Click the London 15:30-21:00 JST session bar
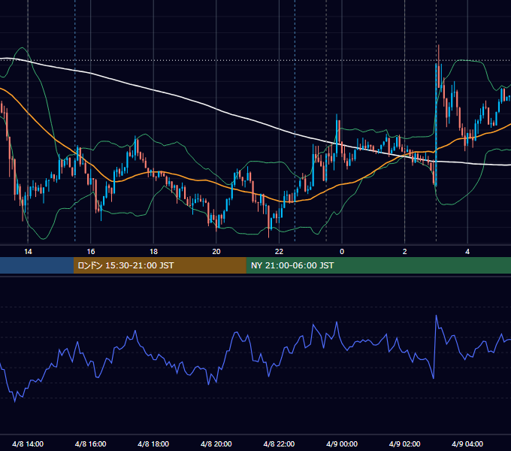The width and height of the screenshot is (511, 451). (x=159, y=265)
